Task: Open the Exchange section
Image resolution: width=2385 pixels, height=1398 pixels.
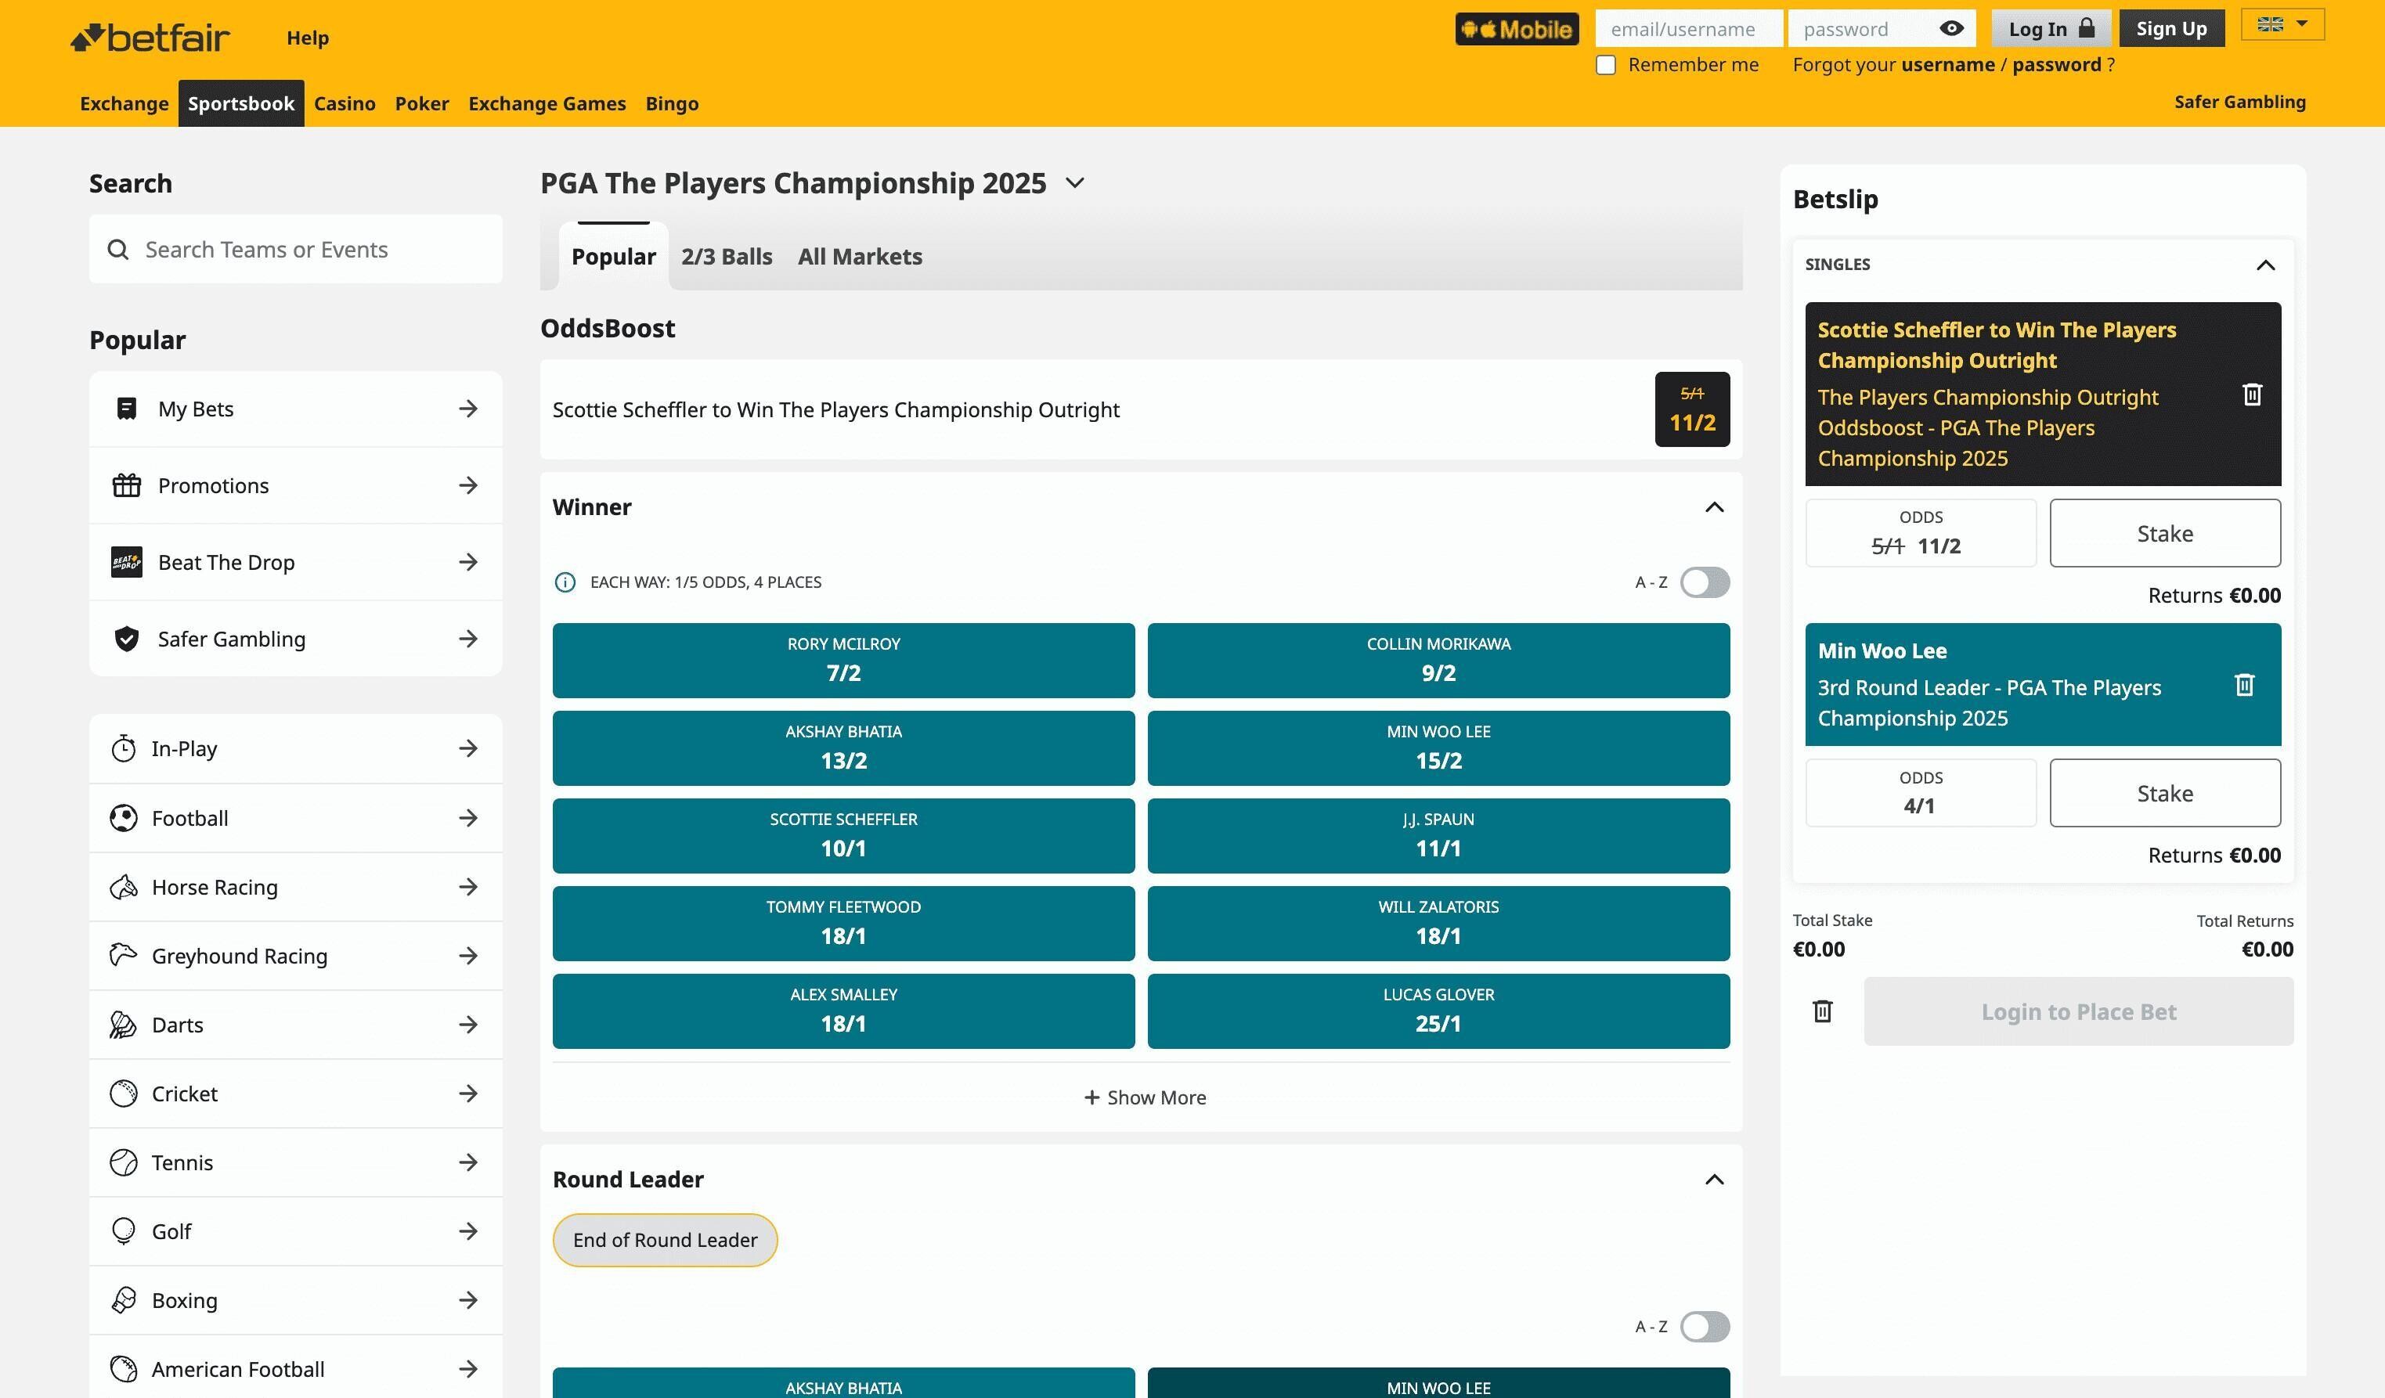Action: point(124,103)
